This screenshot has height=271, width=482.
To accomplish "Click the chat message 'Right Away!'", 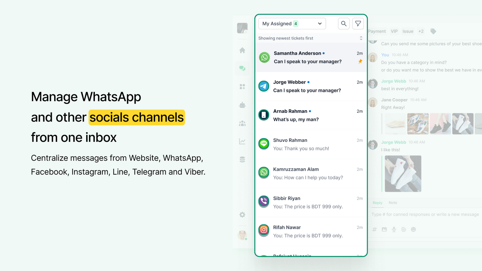I will pyautogui.click(x=393, y=107).
